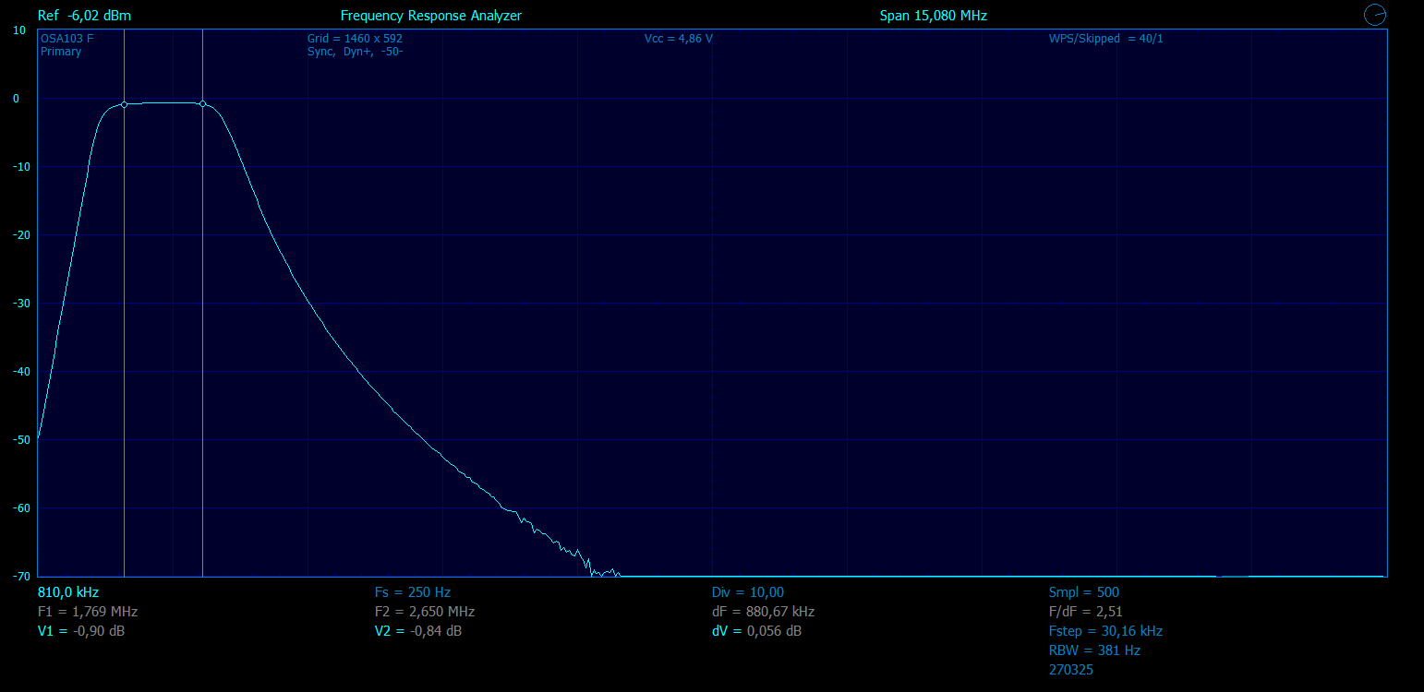Click the 810,0 kHz start frequency
Viewport: 1424px width, 692px height.
68,592
